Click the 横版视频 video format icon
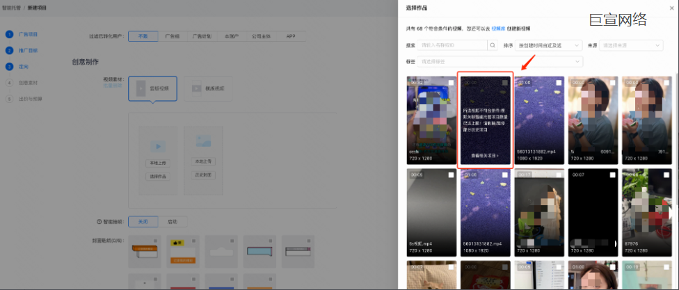The width and height of the screenshot is (679, 290). click(x=197, y=88)
